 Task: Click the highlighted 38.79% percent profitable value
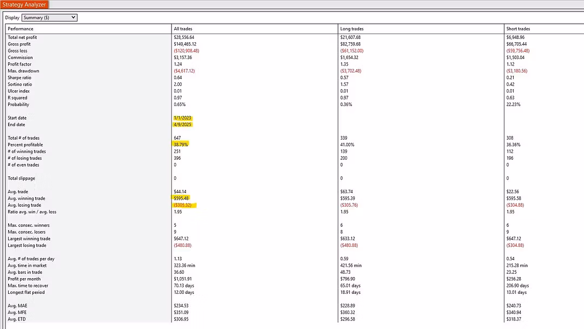(x=181, y=144)
